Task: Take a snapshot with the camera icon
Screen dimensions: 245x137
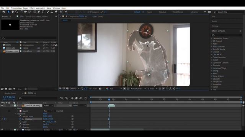Action: [100, 89]
